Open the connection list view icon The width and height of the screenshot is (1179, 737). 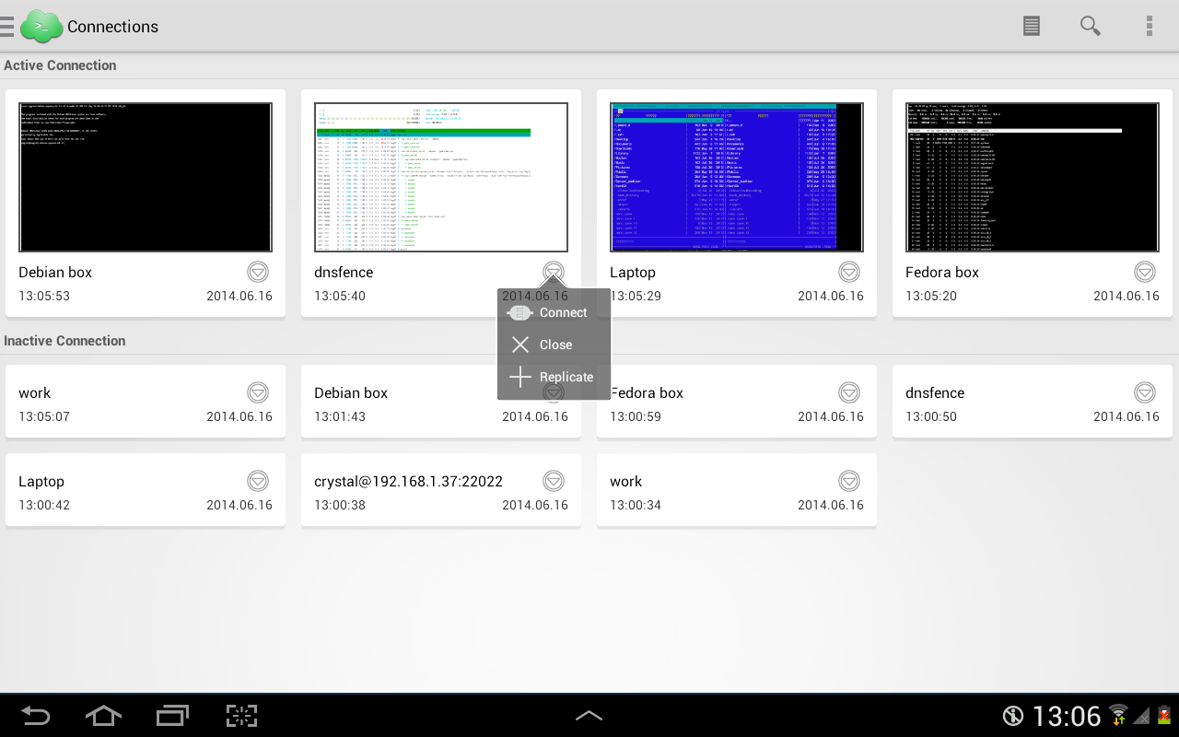pyautogui.click(x=1031, y=25)
